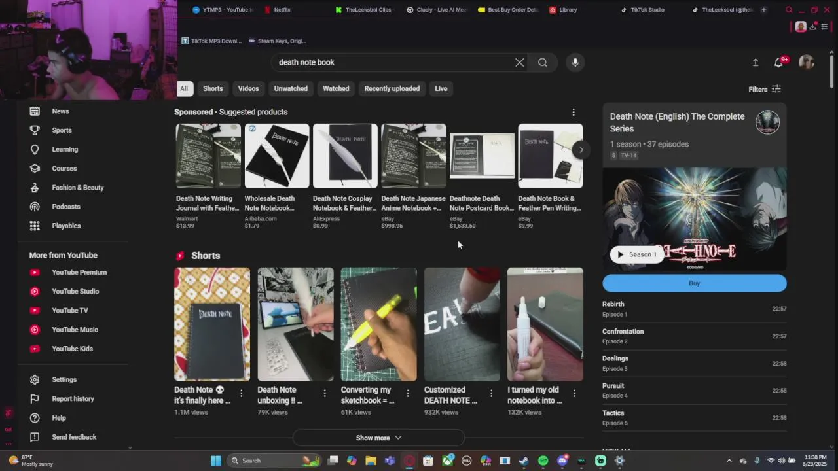Clear the search box with the X icon
This screenshot has width=838, height=471.
519,62
